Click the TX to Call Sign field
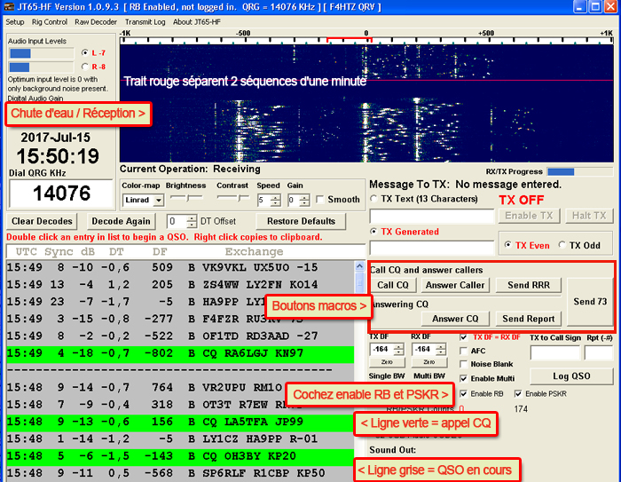This screenshot has width=621, height=482. pos(554,352)
